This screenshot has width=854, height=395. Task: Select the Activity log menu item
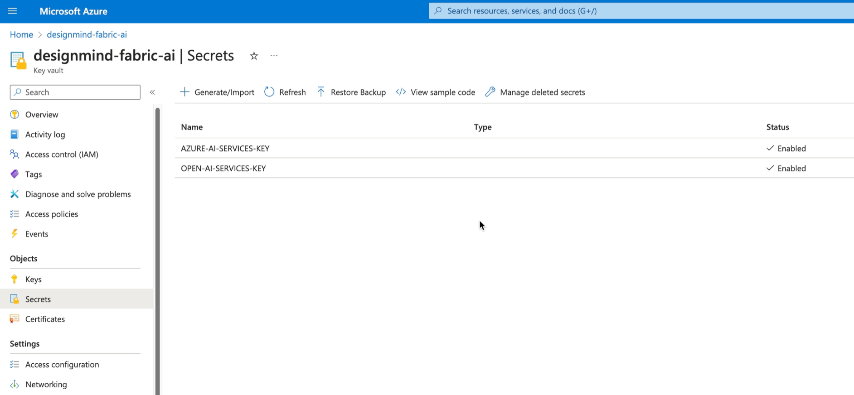point(45,135)
